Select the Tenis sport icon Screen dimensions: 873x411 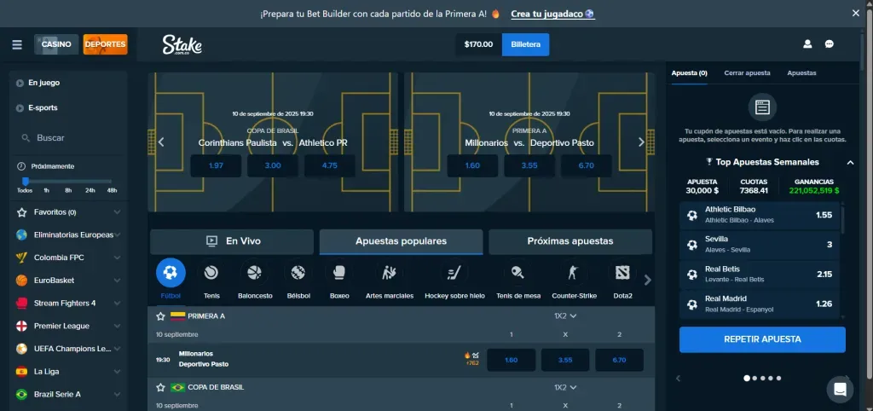[211, 273]
